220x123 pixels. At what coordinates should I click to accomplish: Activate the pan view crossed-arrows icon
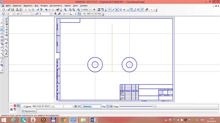click(94, 10)
